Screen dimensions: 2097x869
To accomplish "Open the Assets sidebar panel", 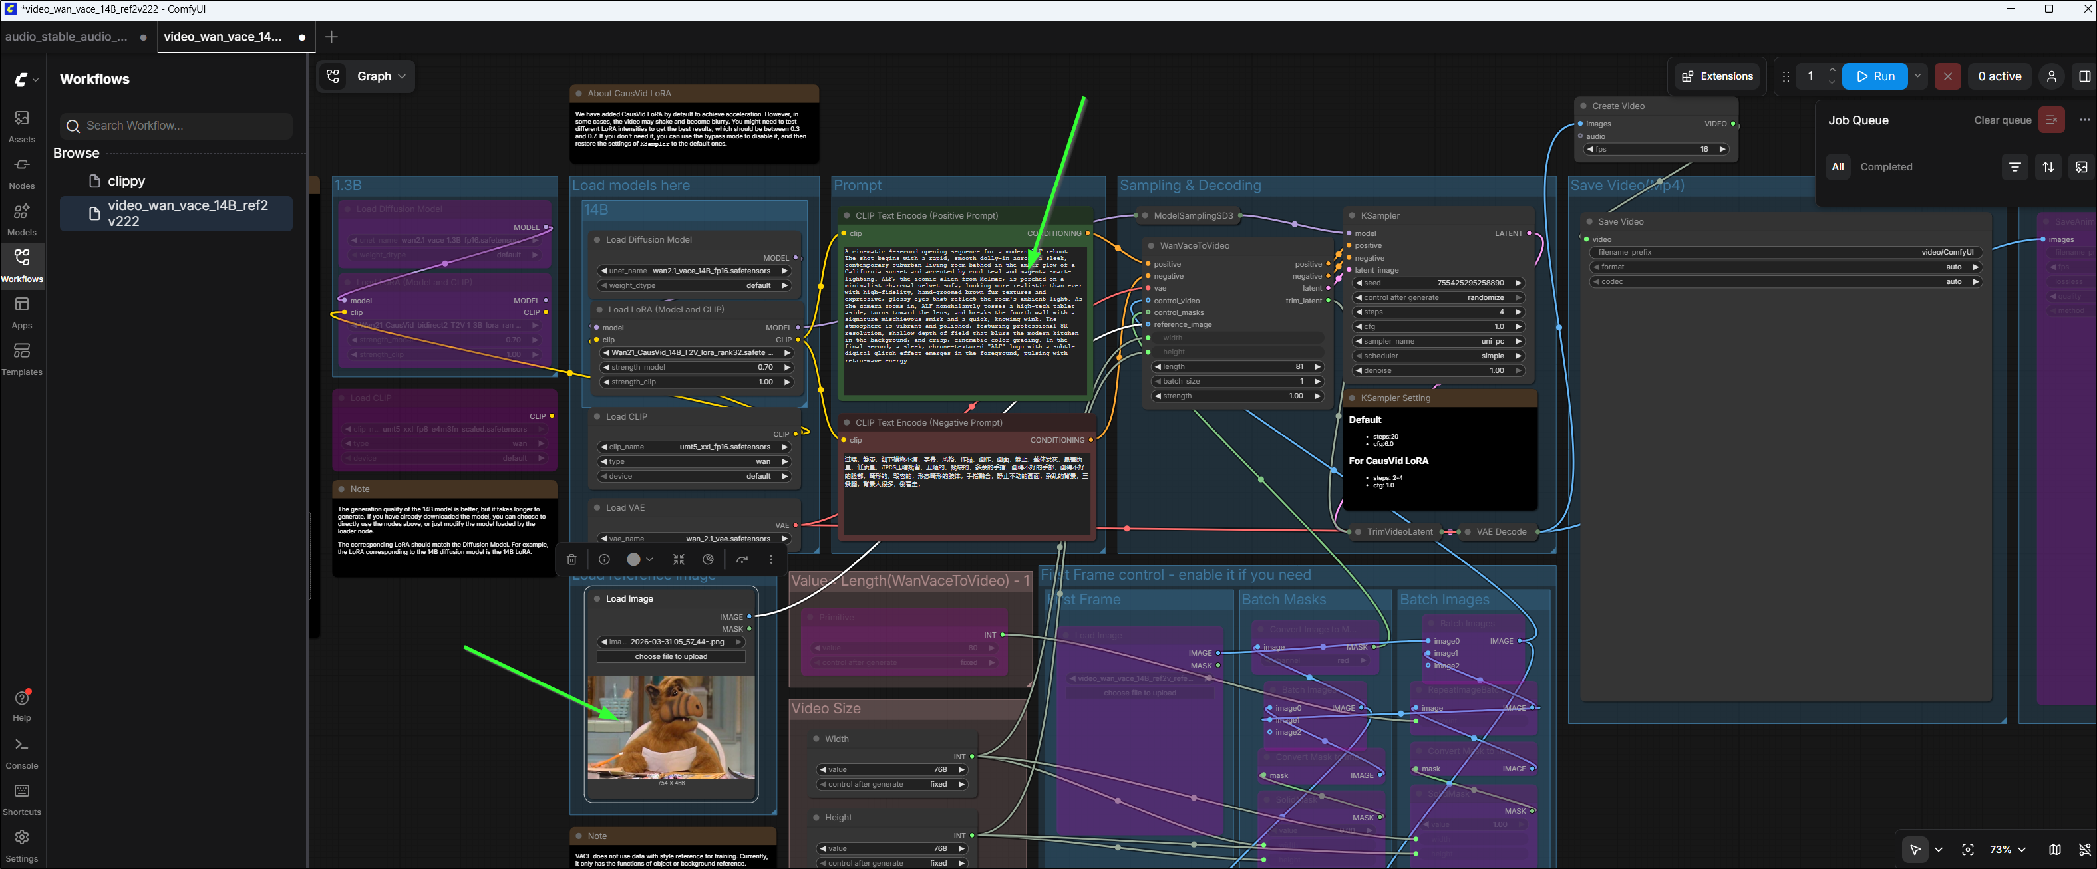I will pos(22,125).
